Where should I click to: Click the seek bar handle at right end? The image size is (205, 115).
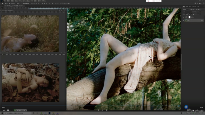179,106
